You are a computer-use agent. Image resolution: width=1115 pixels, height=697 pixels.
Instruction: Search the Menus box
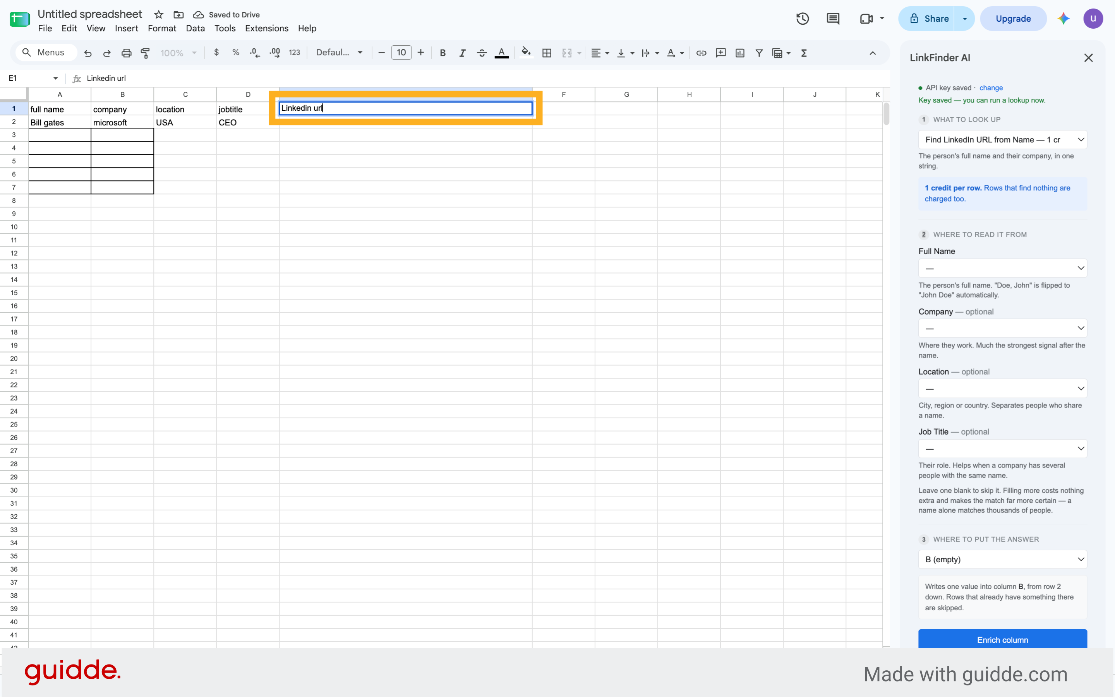click(x=46, y=53)
